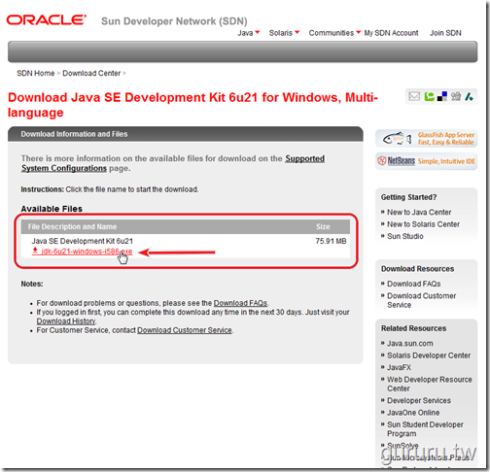Go to SDN Home breadcrumb

click(x=36, y=73)
